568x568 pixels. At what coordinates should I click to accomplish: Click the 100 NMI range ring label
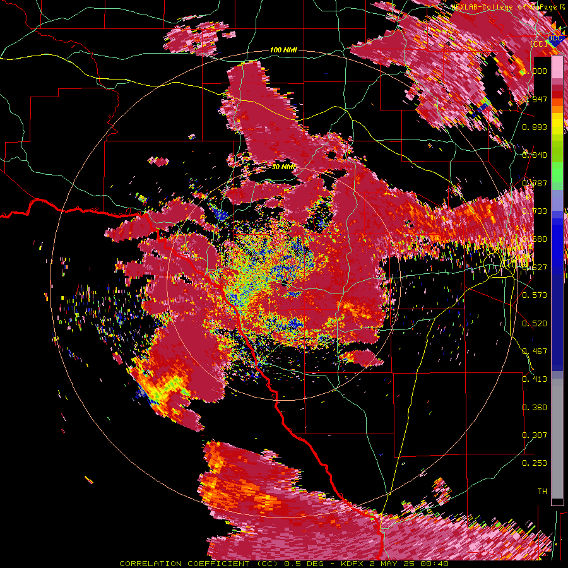click(283, 50)
